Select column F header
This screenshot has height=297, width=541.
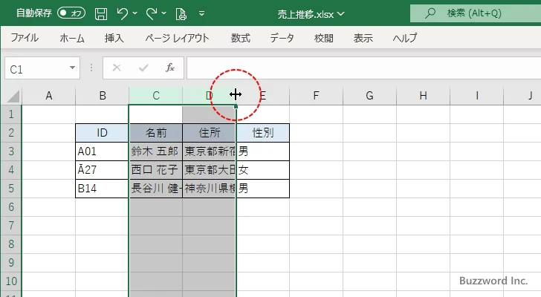pyautogui.click(x=316, y=96)
